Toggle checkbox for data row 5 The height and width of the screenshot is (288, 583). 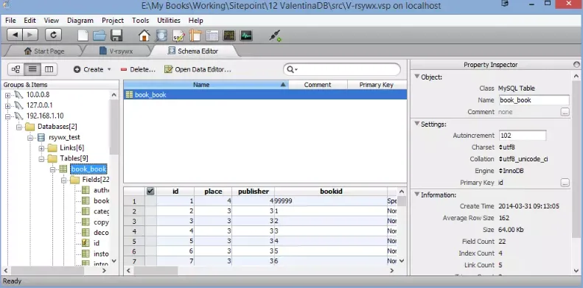tap(150, 241)
